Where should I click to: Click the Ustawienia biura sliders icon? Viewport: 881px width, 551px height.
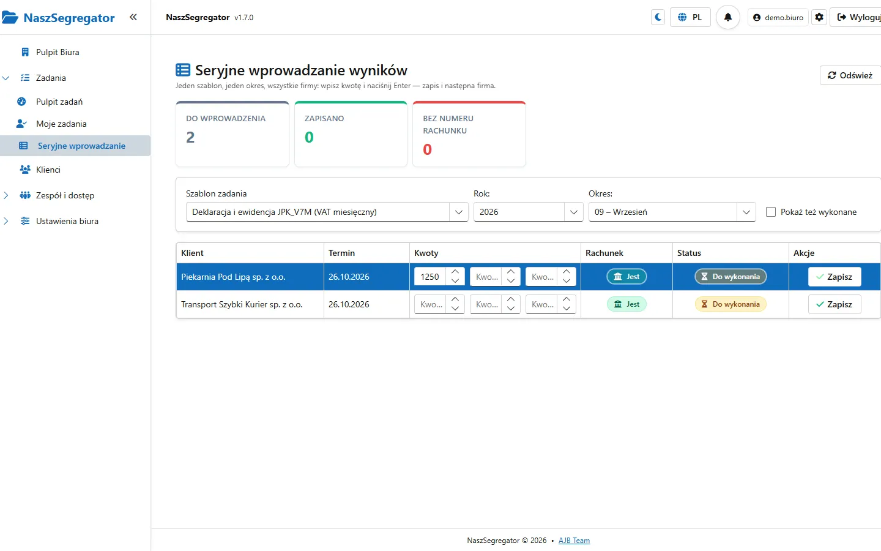25,221
